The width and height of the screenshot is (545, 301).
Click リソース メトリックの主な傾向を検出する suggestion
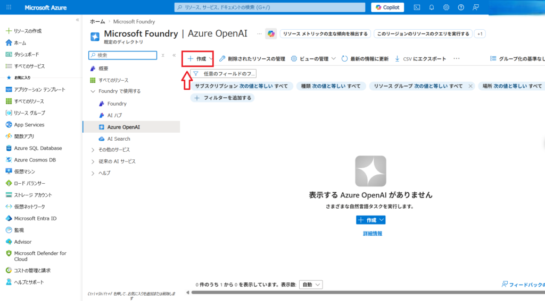(325, 33)
